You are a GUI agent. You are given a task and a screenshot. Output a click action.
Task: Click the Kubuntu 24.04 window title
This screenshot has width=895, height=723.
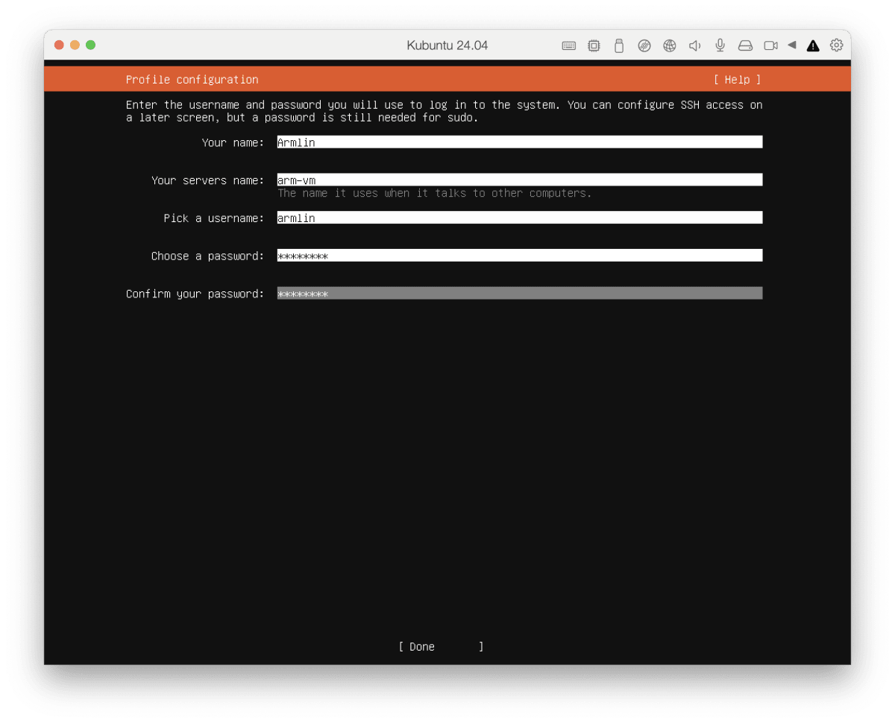pyautogui.click(x=447, y=45)
